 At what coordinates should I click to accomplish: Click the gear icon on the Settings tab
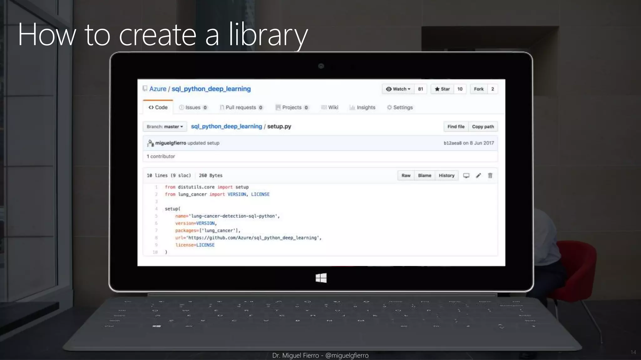pyautogui.click(x=389, y=107)
